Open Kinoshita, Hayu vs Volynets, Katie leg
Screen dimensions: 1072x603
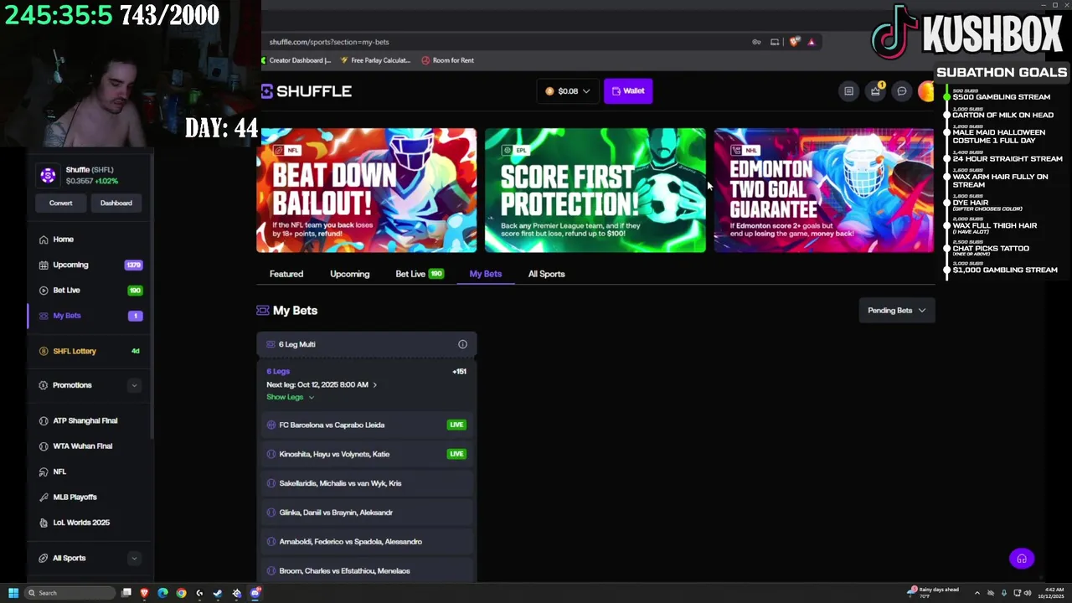point(367,454)
